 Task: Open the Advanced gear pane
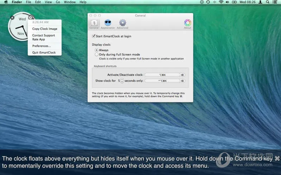123,24
